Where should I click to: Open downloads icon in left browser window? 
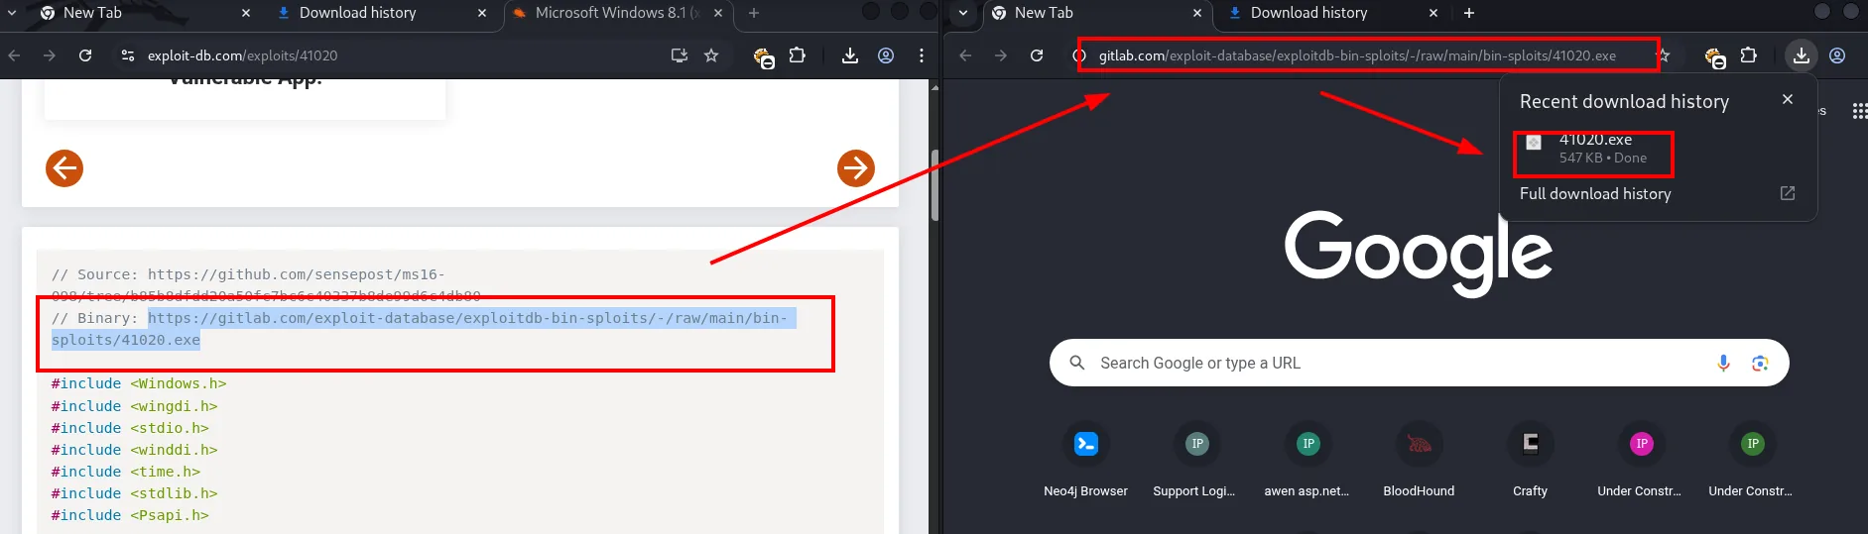click(x=850, y=55)
